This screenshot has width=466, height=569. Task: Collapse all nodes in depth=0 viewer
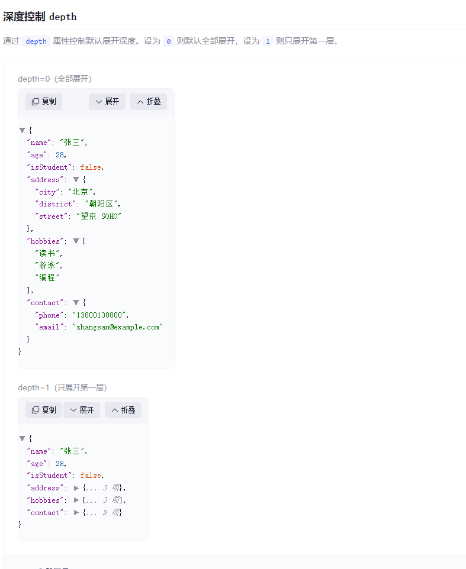point(149,102)
